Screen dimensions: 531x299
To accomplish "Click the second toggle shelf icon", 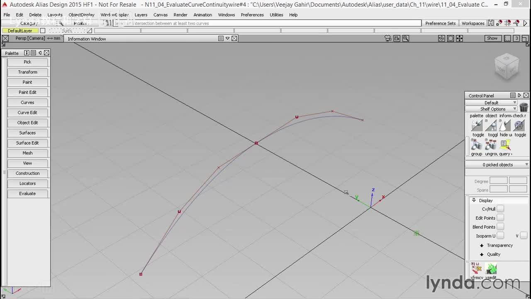I will (491, 125).
